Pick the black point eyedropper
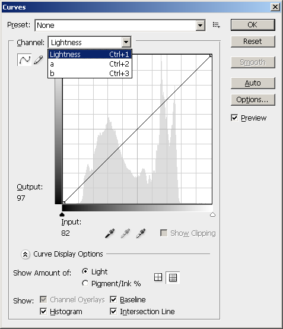This screenshot has height=329, width=283. coord(110,233)
